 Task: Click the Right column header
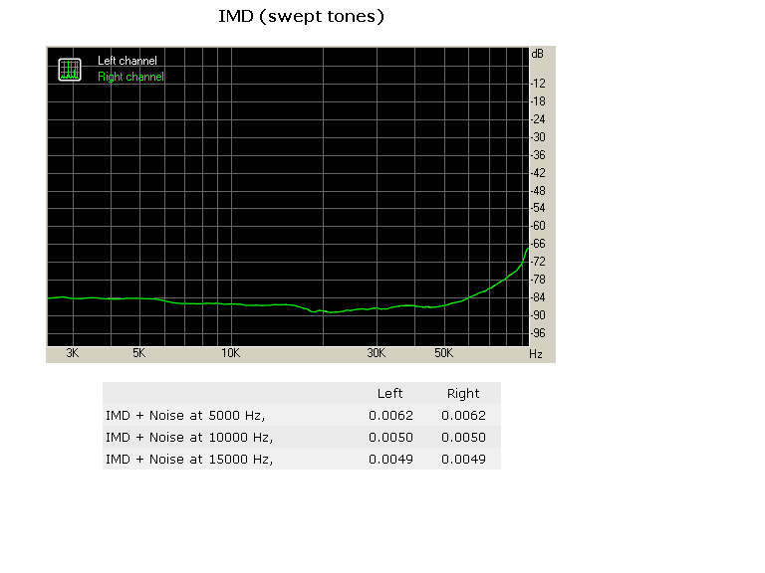coord(463,393)
